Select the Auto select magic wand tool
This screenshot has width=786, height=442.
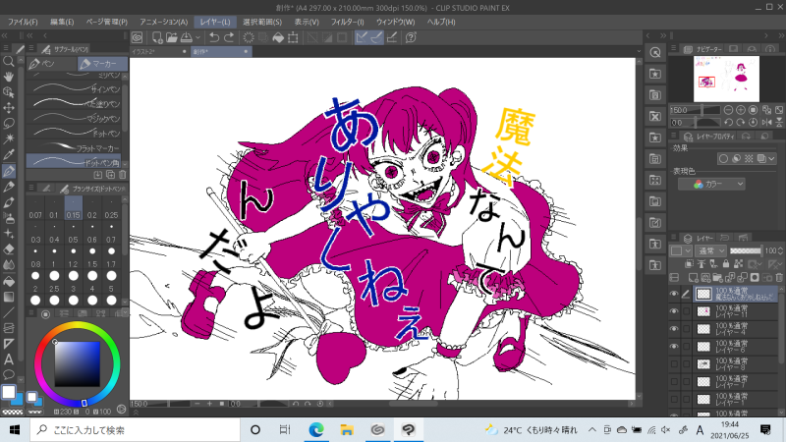(x=9, y=138)
